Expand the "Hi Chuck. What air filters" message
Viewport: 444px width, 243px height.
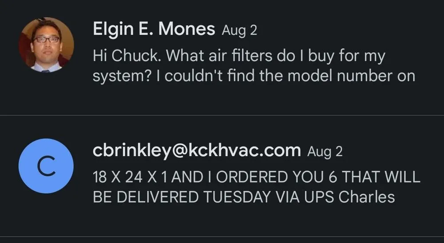(x=239, y=56)
